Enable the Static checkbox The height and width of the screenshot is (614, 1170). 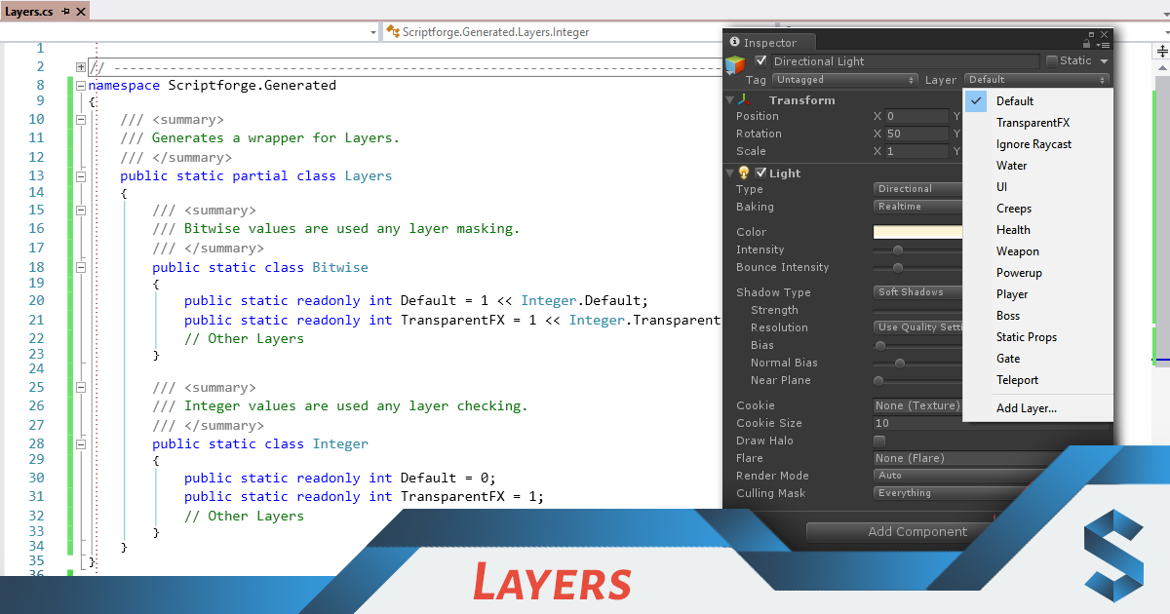pyautogui.click(x=1052, y=60)
